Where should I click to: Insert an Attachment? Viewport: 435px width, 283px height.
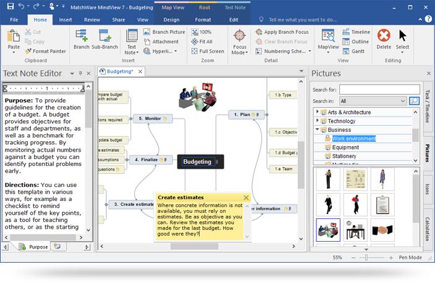tap(161, 41)
